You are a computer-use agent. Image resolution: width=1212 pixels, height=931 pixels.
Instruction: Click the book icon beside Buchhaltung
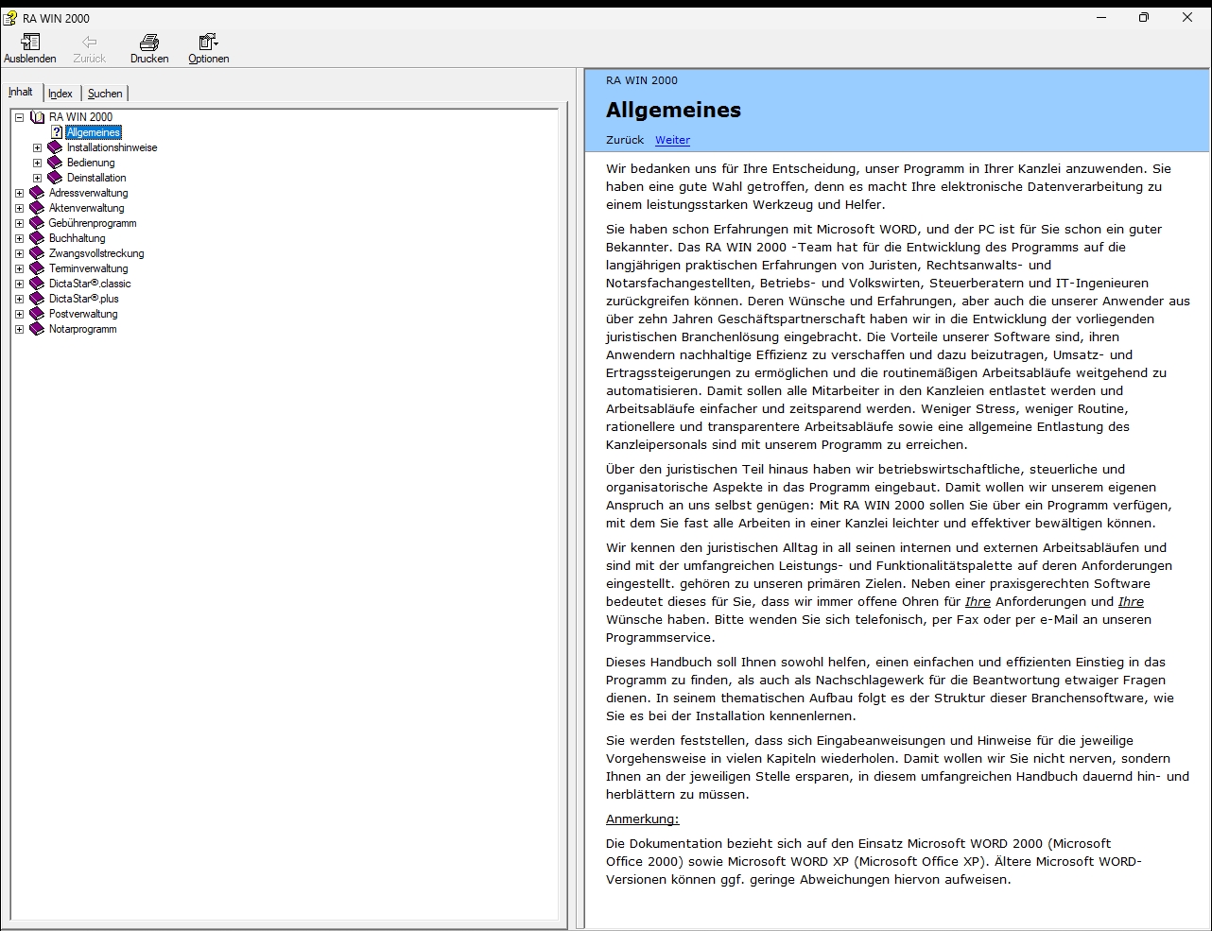[x=37, y=238]
